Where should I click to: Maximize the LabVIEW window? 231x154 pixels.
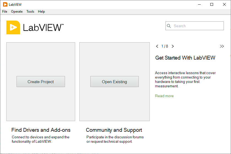pos(212,4)
